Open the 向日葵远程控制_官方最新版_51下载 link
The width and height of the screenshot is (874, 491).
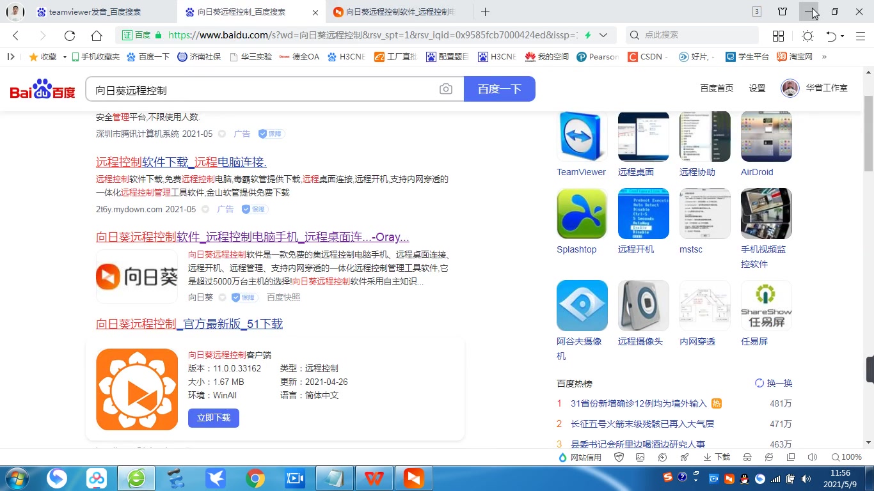(x=189, y=324)
